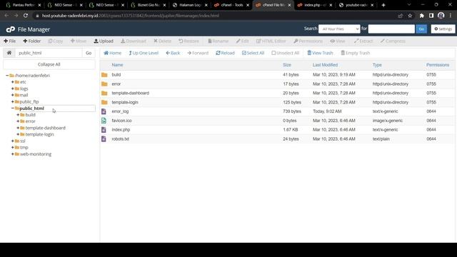Image resolution: width=457 pixels, height=257 pixels.
Task: Navigate Forward in the file pane
Action: tap(198, 53)
